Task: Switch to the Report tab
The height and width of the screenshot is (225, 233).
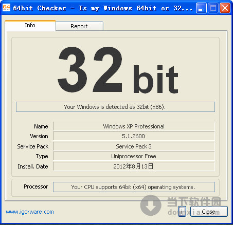Action: point(79,26)
